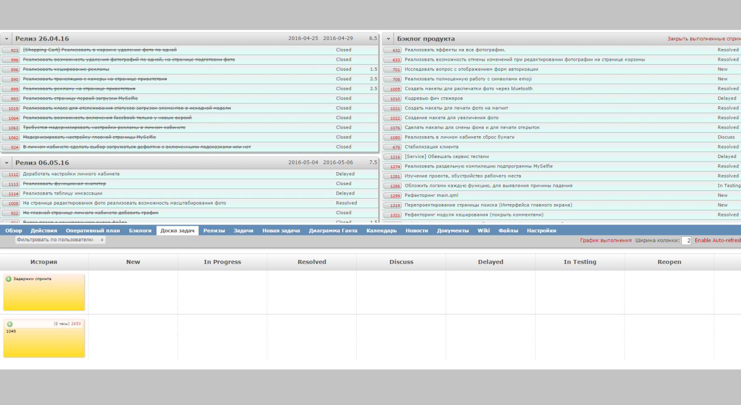Screen dimensions: 741x405
Task: Collapse the Релиз 06.05.16 sprint arrow
Action: click(x=7, y=163)
